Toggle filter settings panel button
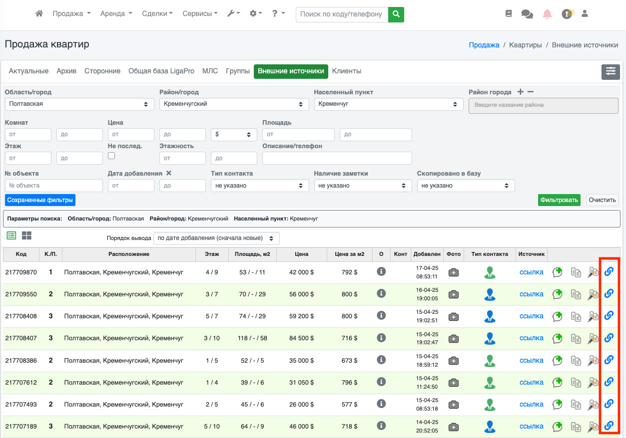Screen dimensions: 626x438 coord(611,72)
